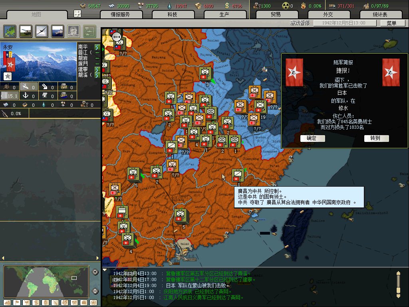409x307 pixels.
Task: Click the left arrow on left panel
Action: (x=3, y=258)
